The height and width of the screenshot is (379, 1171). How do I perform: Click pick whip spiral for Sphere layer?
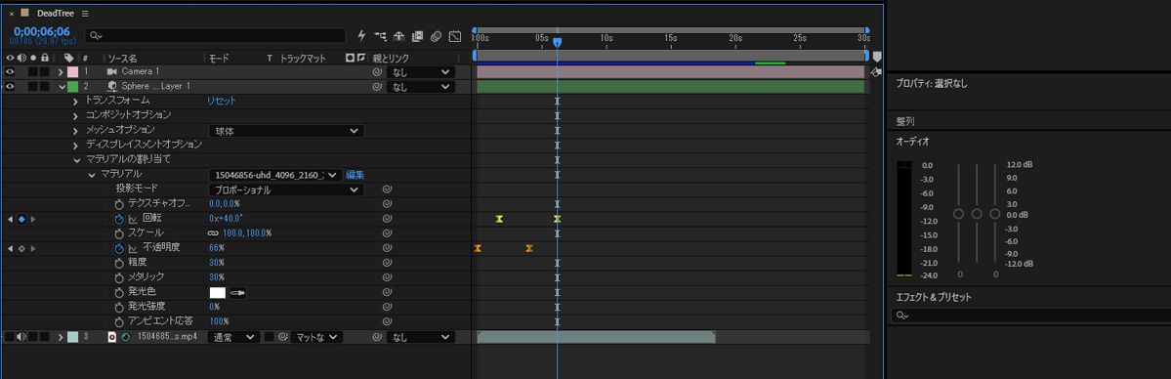(x=378, y=87)
